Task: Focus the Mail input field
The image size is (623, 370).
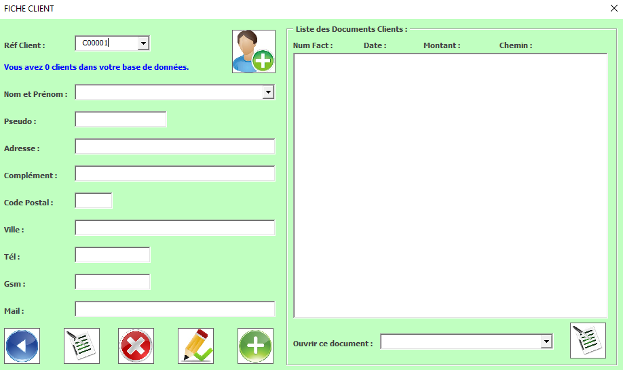Action: tap(175, 309)
